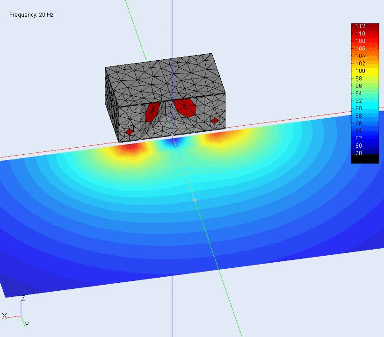Pick small red diamond at lower right
This screenshot has height=337, width=384.
215,121
